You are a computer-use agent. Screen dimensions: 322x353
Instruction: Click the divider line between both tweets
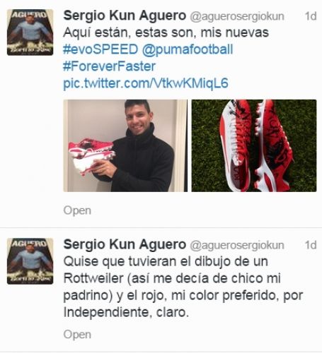(161, 227)
